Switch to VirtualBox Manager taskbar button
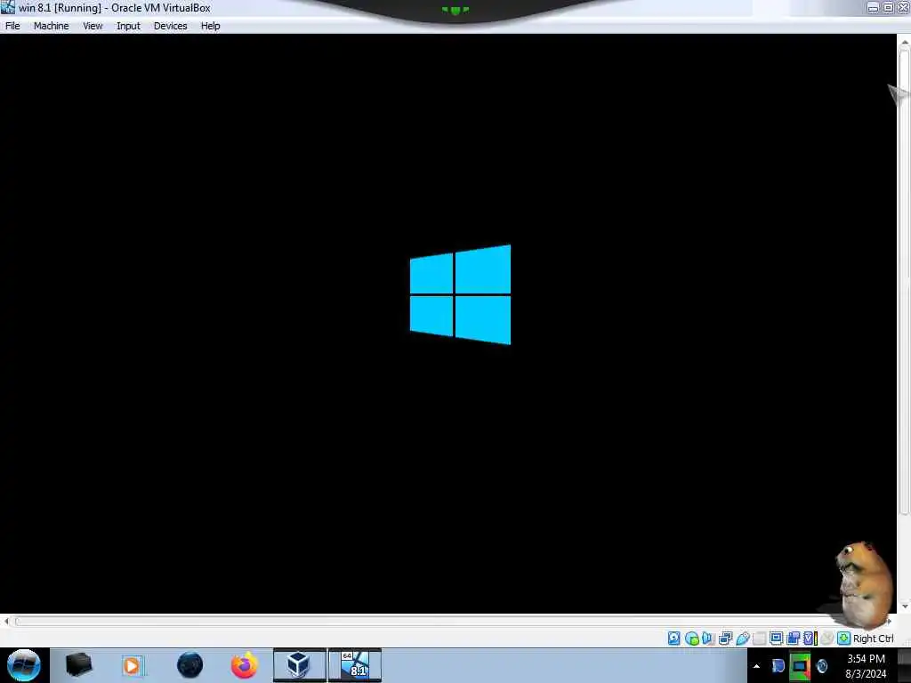911x683 pixels. point(300,665)
